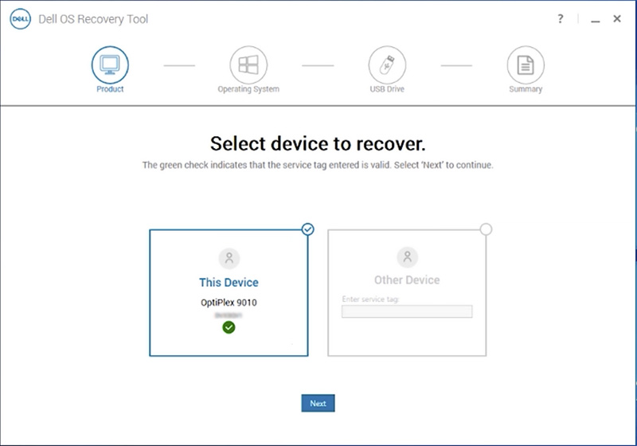Viewport: 637px width, 446px height.
Task: Open the Summary step document icon
Action: [x=526, y=65]
